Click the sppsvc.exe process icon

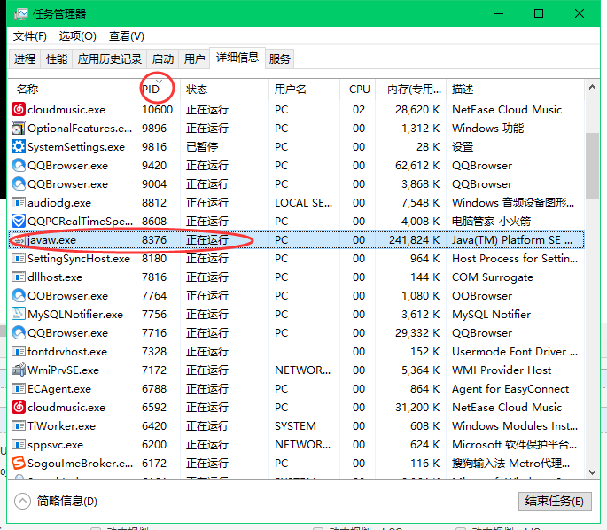[x=19, y=444]
